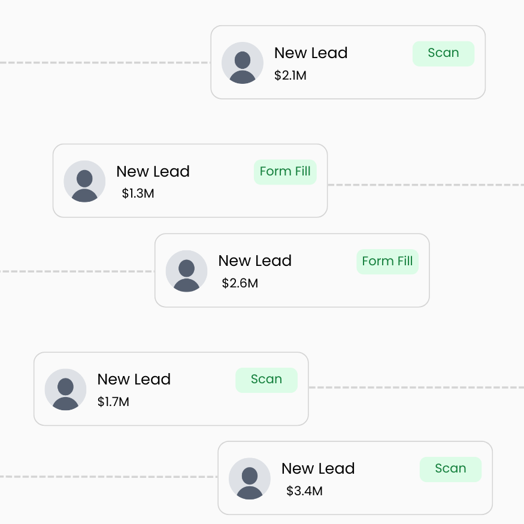Viewport: 524px width, 524px height.
Task: Click the avatar icon on the $2.1M lead
Action: [x=243, y=63]
